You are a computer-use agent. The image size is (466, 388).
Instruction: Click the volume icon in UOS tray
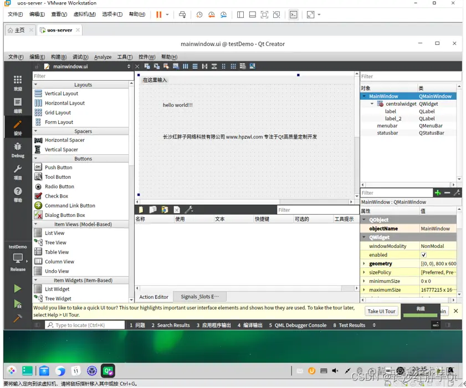pos(335,370)
